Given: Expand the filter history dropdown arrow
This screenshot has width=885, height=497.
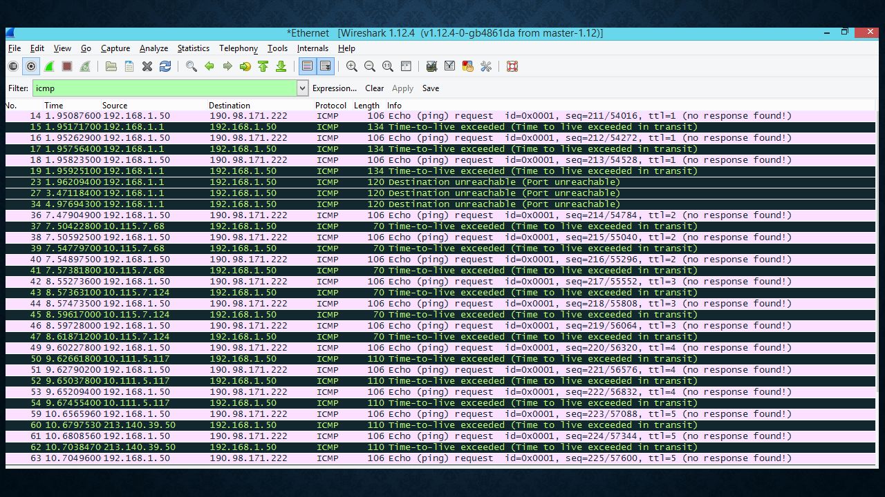Looking at the screenshot, I should (302, 88).
